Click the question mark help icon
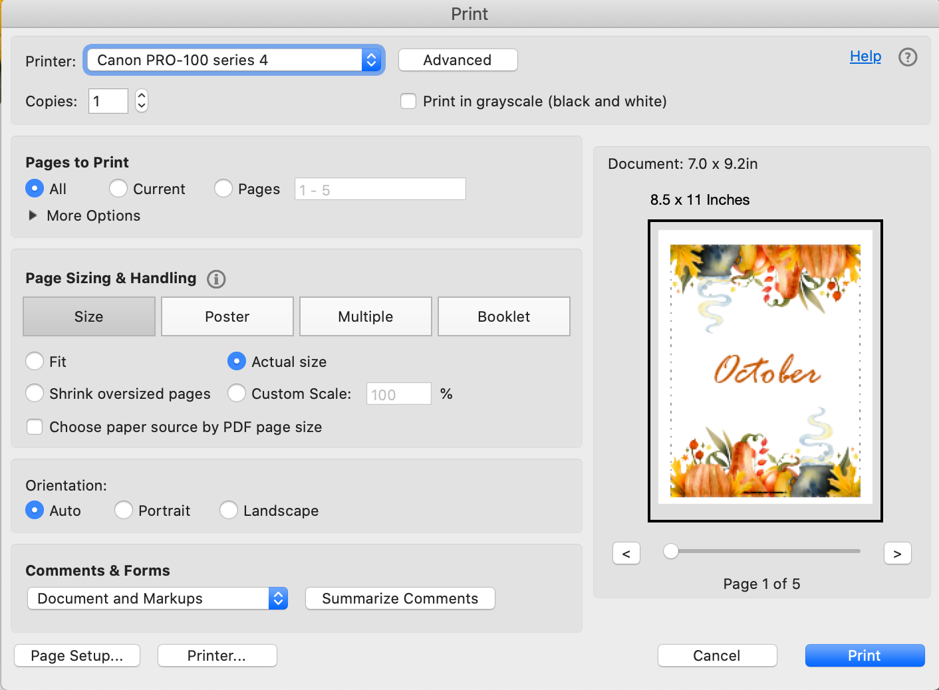Viewport: 939px width, 690px height. [x=907, y=57]
